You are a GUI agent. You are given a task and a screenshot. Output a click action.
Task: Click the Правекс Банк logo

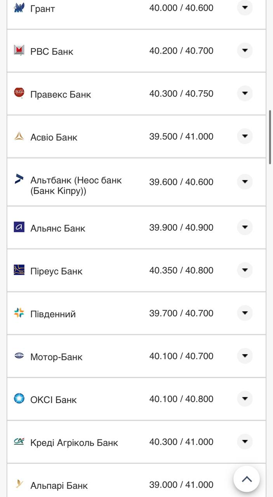pyautogui.click(x=18, y=93)
